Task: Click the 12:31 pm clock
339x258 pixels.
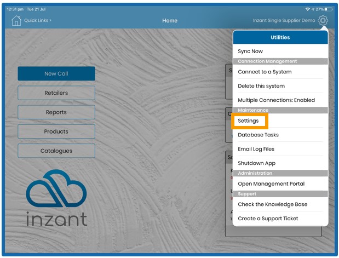Action: point(15,9)
